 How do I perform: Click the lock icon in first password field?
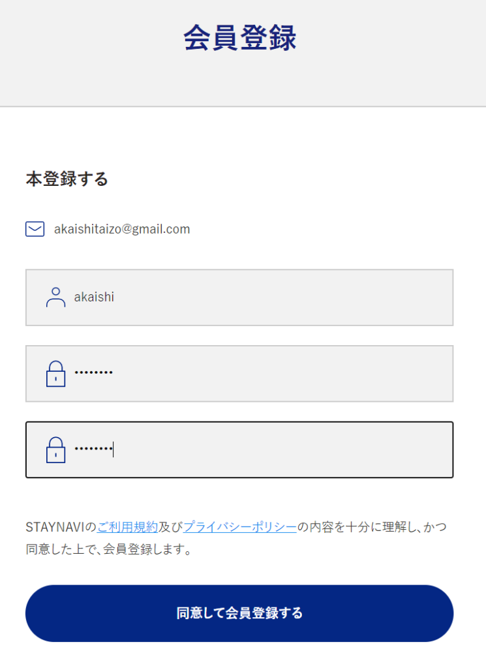click(x=55, y=374)
